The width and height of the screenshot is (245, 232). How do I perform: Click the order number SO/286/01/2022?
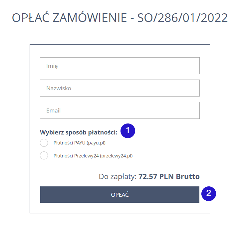tap(183, 18)
